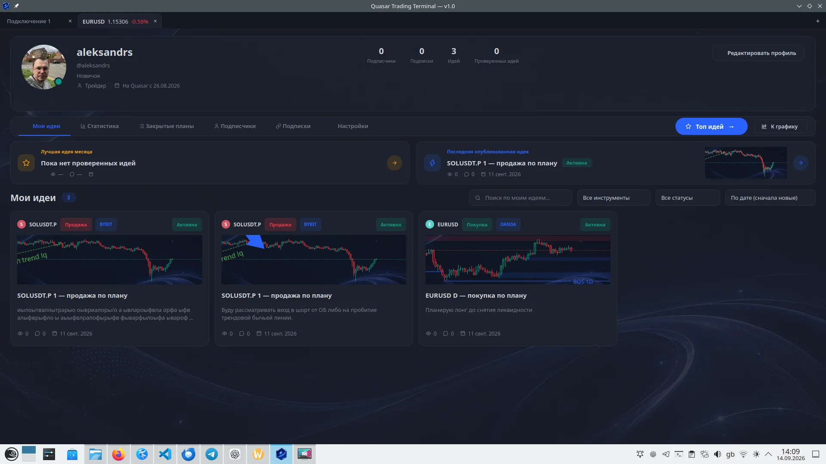Click the calendar icon on EURUSD card
The height and width of the screenshot is (464, 826).
[463, 333]
